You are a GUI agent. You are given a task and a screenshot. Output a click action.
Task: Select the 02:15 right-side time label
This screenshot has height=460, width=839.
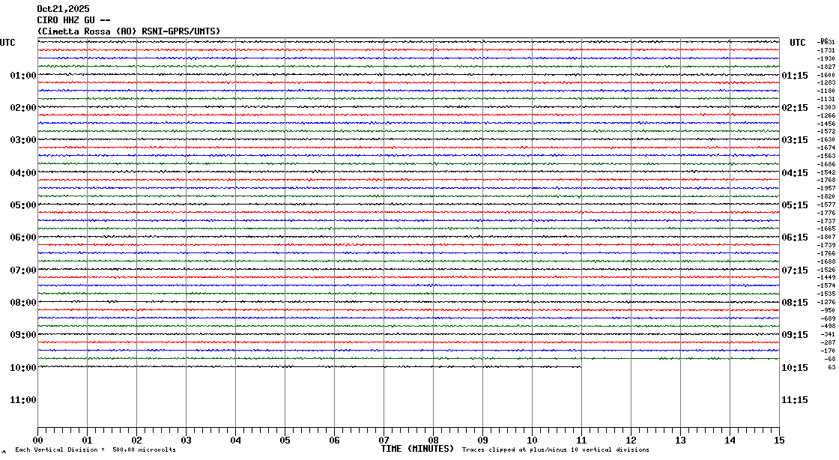tap(794, 108)
